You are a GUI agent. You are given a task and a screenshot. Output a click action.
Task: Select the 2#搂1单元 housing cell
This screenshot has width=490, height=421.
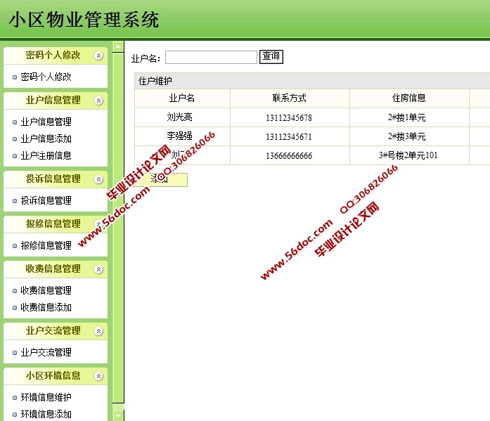409,117
